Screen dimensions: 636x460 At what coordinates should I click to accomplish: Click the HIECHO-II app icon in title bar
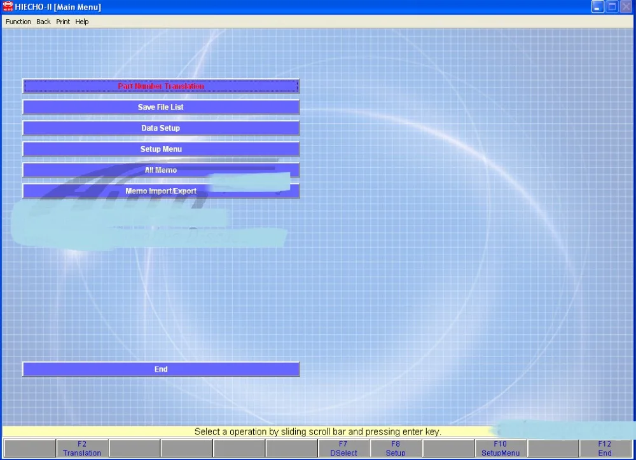point(8,6)
